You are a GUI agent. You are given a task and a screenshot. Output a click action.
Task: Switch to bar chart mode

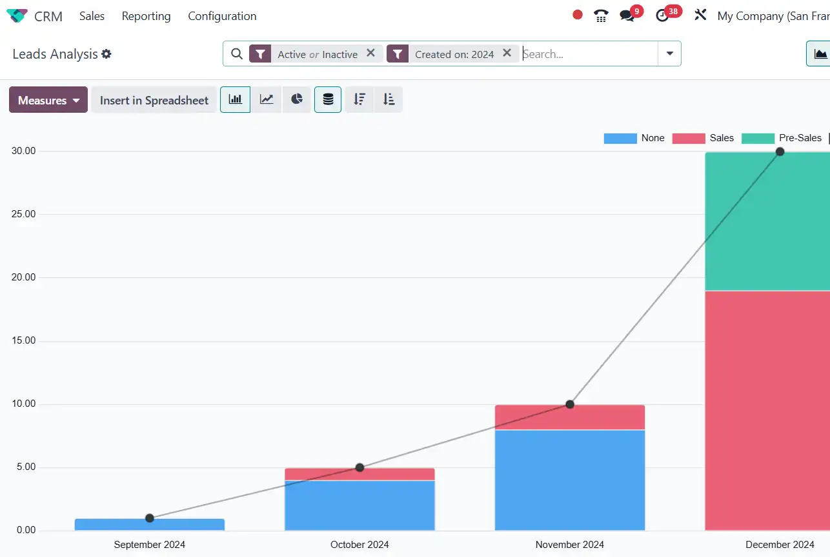tap(235, 100)
